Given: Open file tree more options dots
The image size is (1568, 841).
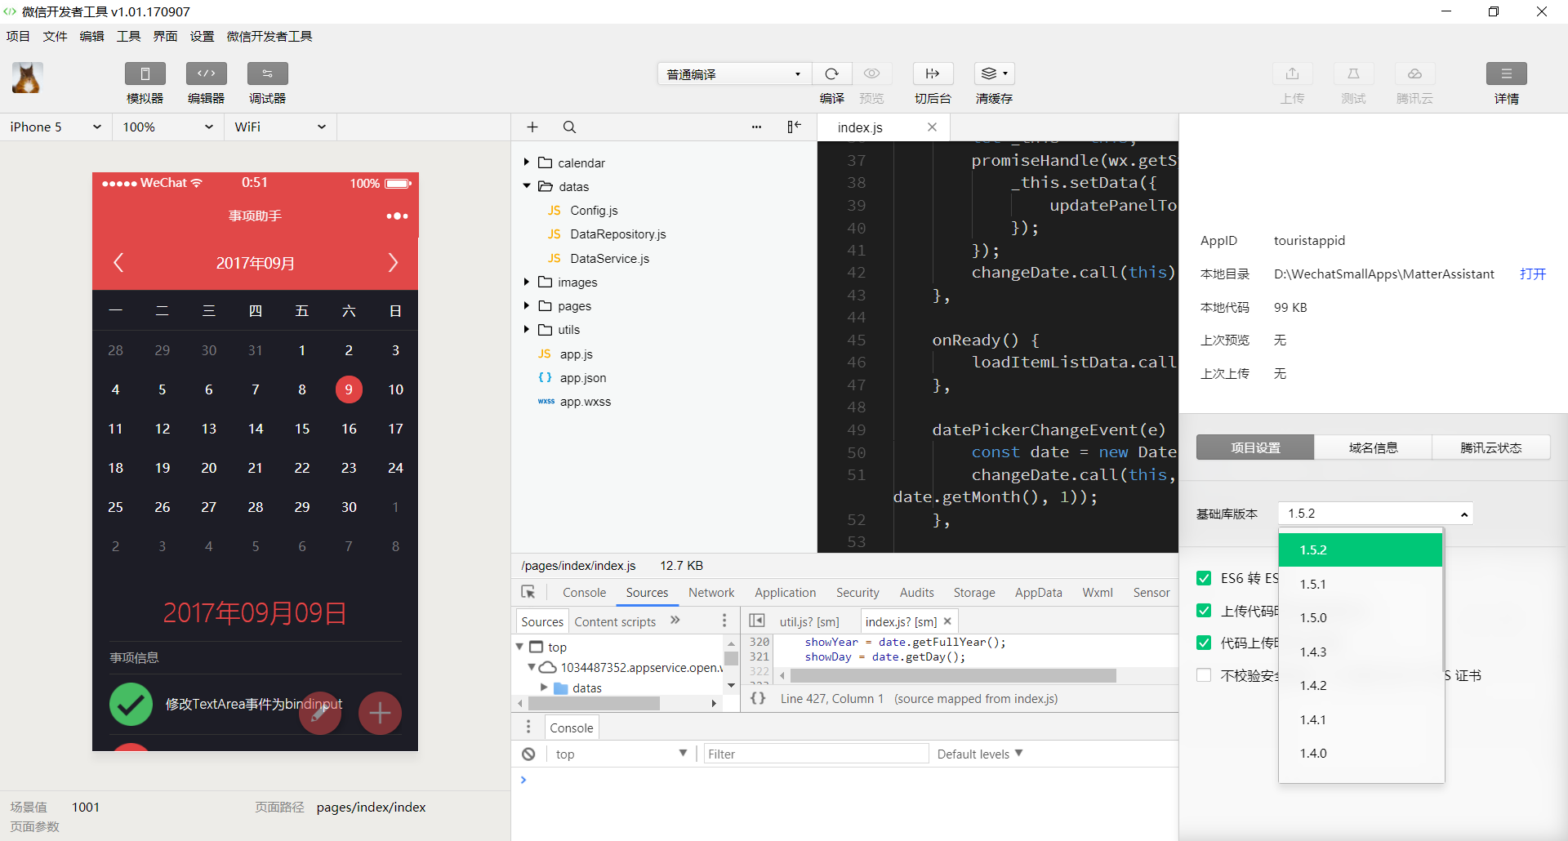Looking at the screenshot, I should [x=756, y=127].
